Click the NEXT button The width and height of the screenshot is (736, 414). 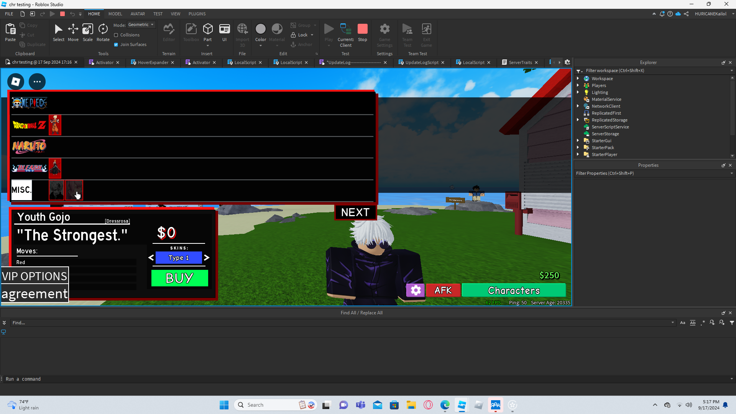point(355,212)
